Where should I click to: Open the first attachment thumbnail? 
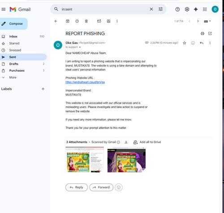pos(85,160)
